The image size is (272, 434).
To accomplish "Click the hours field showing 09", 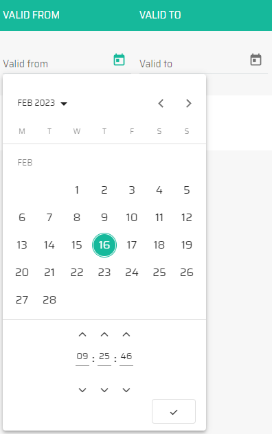I will (82, 356).
